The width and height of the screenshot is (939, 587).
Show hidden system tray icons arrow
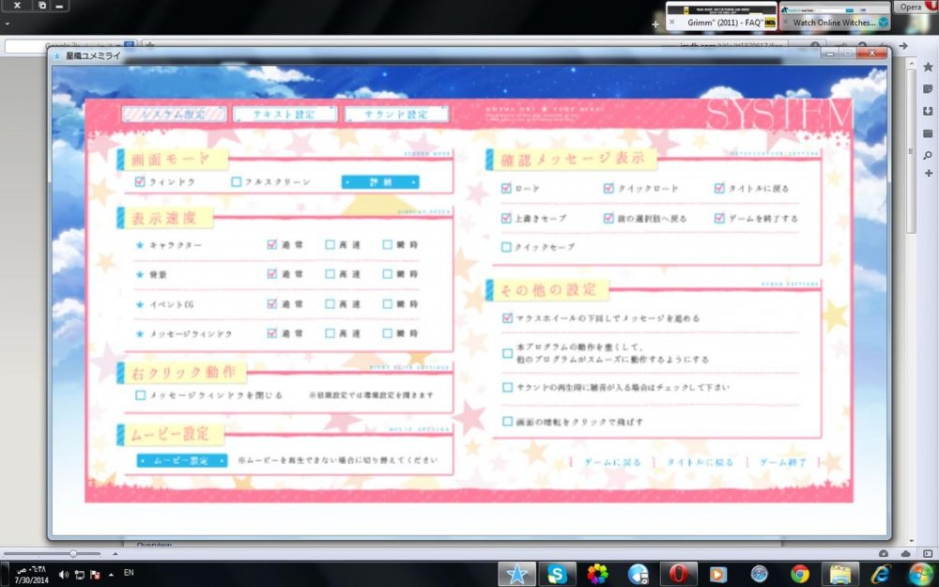[111, 574]
